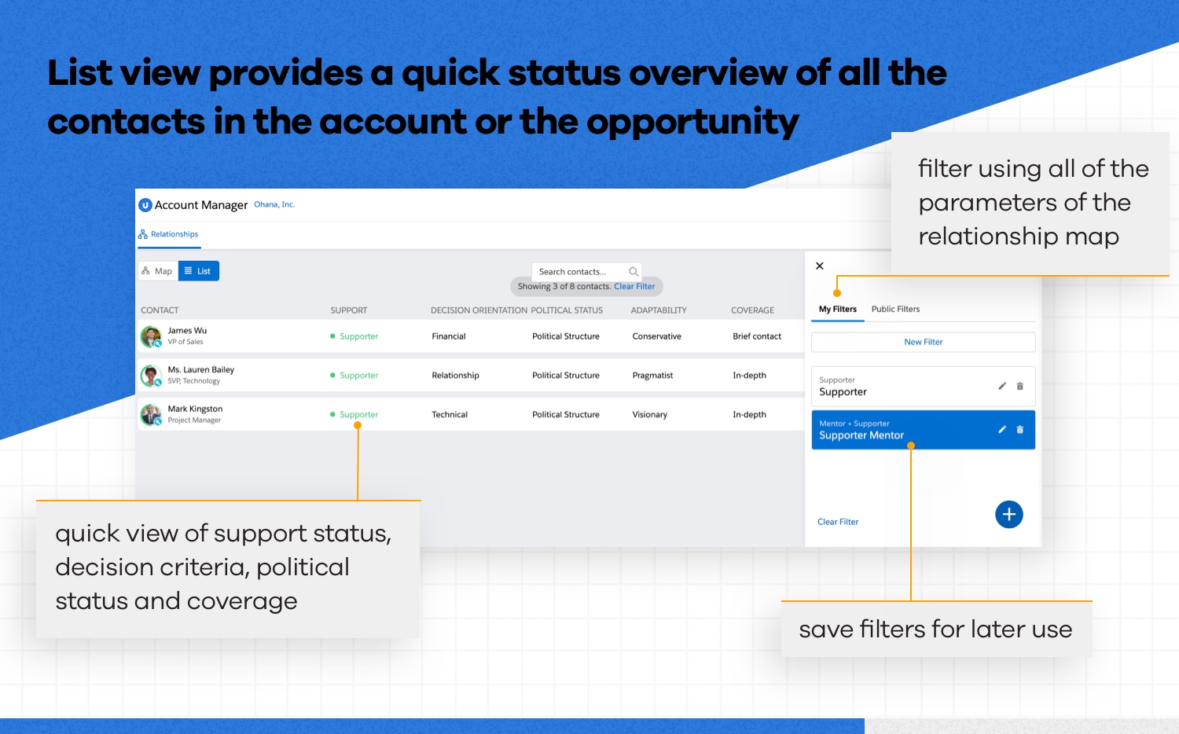Screen dimensions: 1179x734
Task: Sort by the COVERAGE column header
Action: 752,310
